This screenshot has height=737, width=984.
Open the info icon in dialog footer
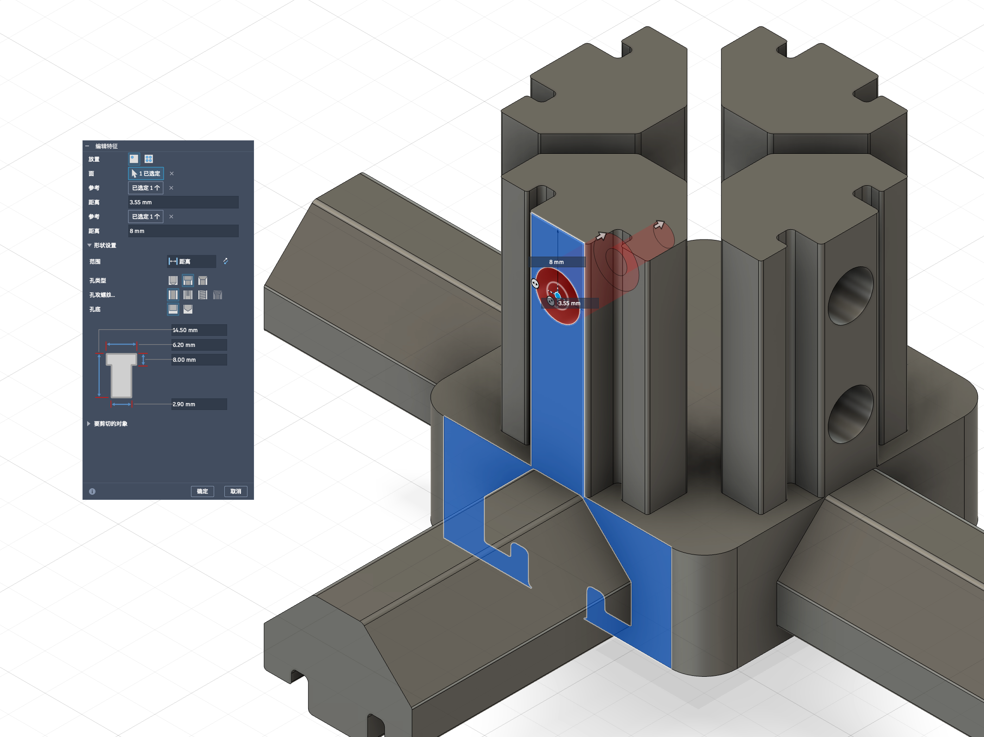pyautogui.click(x=92, y=491)
